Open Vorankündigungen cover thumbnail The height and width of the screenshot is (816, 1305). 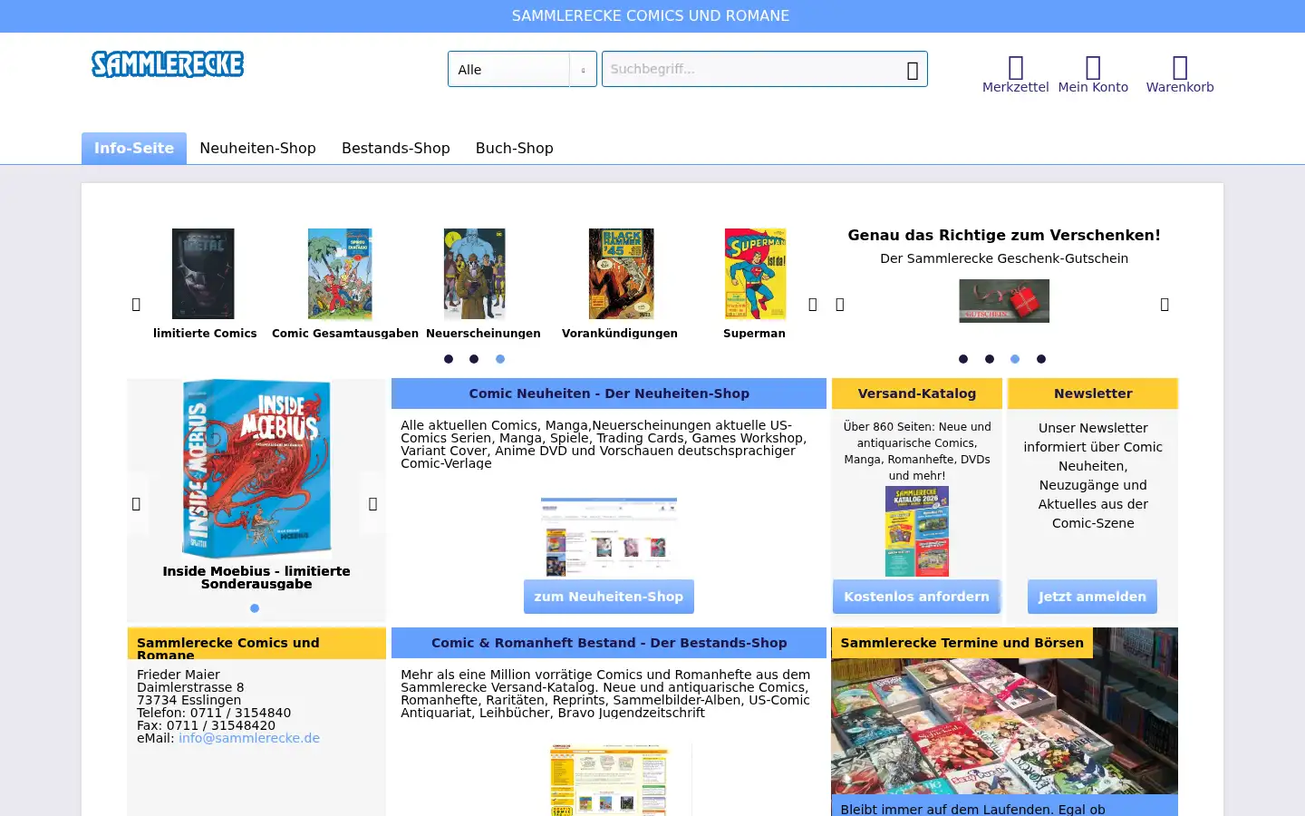[x=621, y=274]
